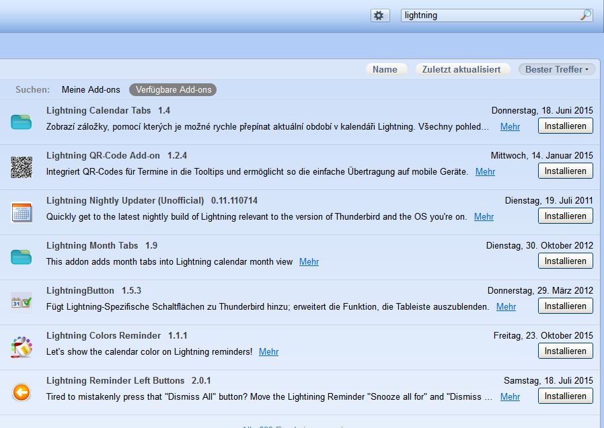This screenshot has width=604, height=428.
Task: Sort results by Name
Action: point(385,69)
